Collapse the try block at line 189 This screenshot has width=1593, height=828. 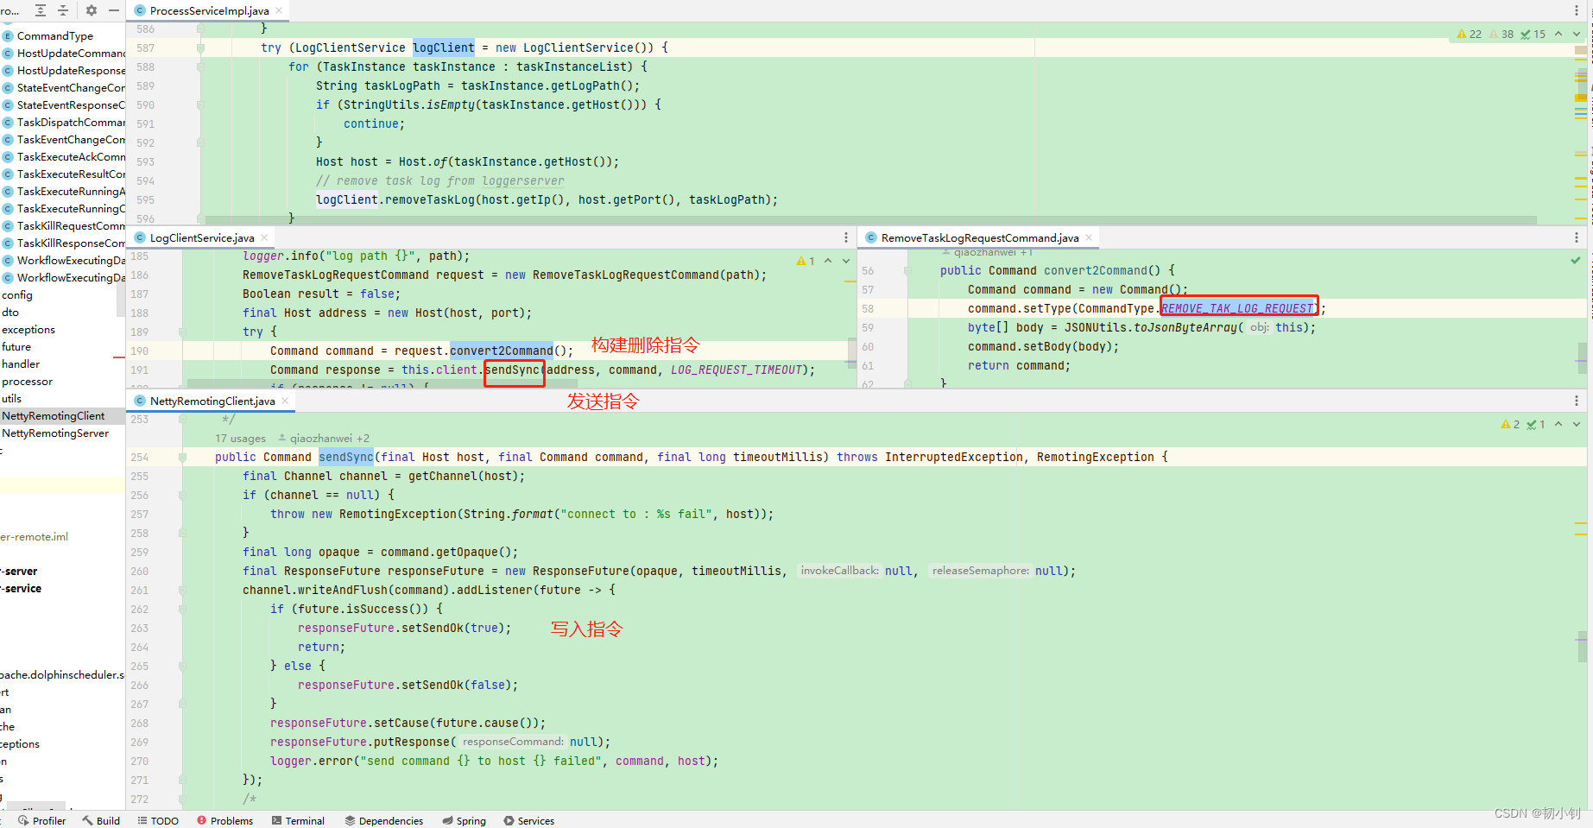[182, 332]
